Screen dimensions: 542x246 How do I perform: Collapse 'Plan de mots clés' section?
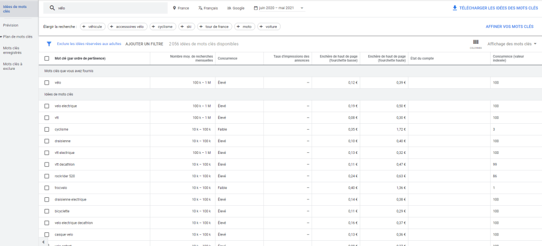2,37
